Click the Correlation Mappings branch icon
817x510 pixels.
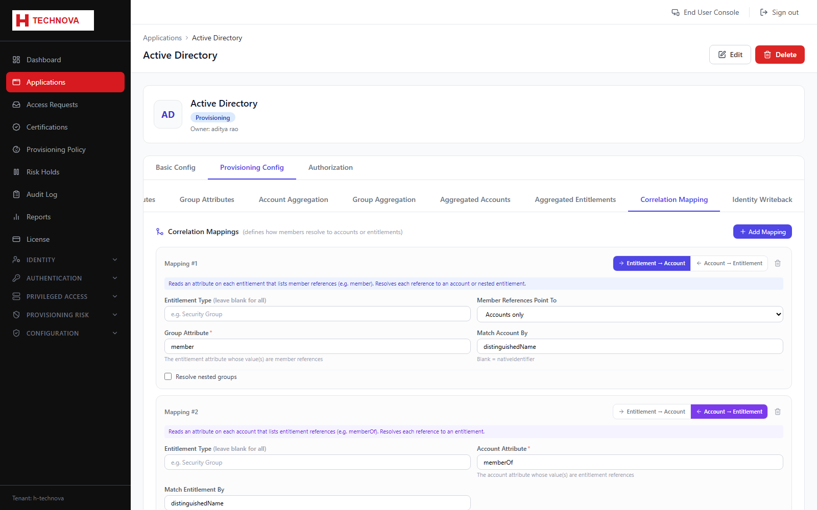click(160, 232)
